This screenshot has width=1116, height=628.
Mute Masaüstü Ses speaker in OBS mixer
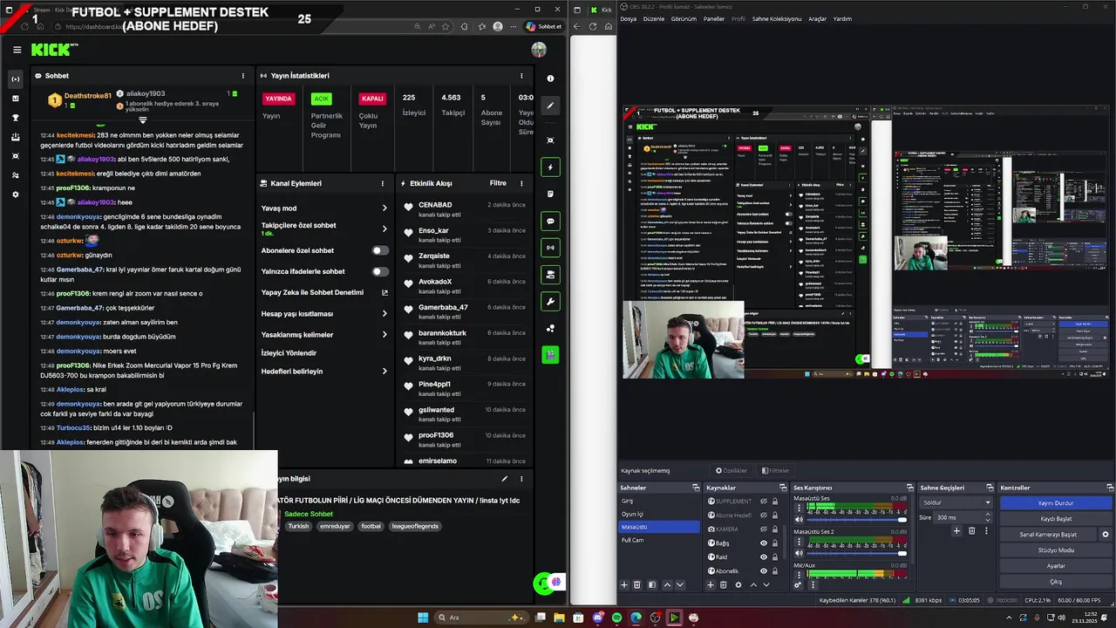click(799, 519)
